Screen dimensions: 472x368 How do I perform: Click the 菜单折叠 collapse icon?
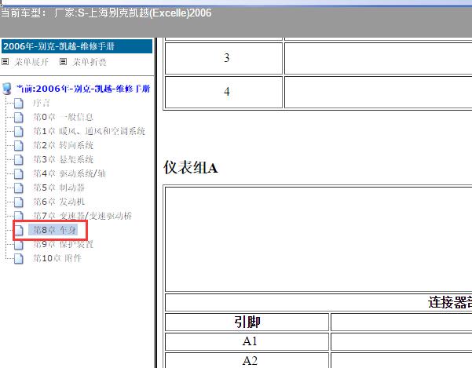coord(63,62)
